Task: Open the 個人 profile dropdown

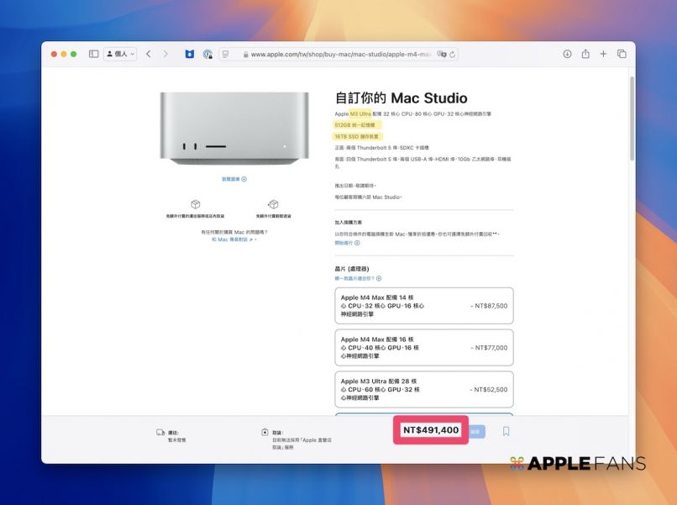Action: click(120, 54)
